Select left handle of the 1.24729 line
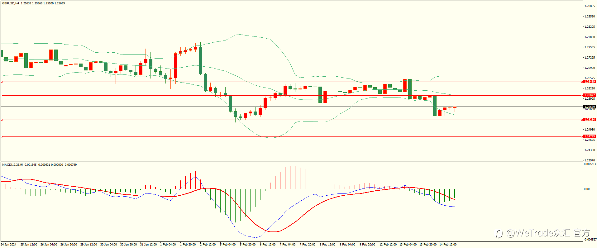 tap(2, 136)
